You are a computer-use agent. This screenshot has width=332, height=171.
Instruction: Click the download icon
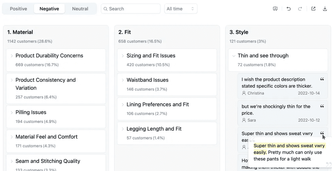click(325, 9)
